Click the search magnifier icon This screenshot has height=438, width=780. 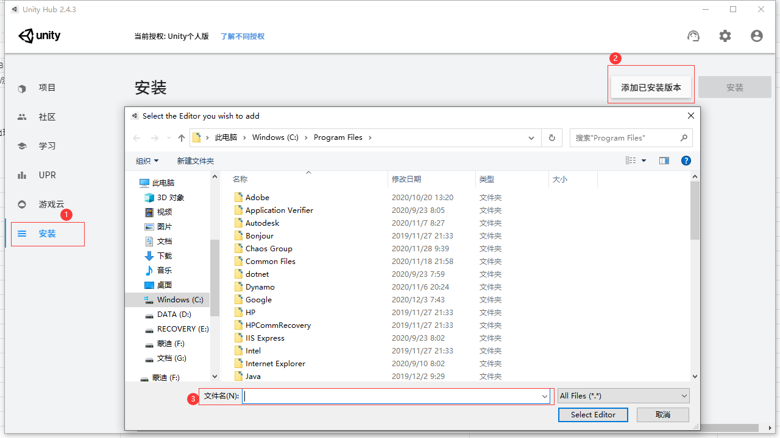click(684, 138)
